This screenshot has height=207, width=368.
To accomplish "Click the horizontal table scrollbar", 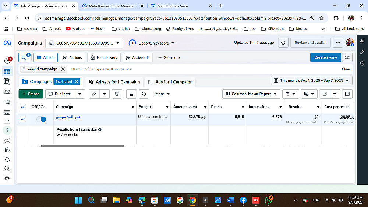I will coord(82,146).
